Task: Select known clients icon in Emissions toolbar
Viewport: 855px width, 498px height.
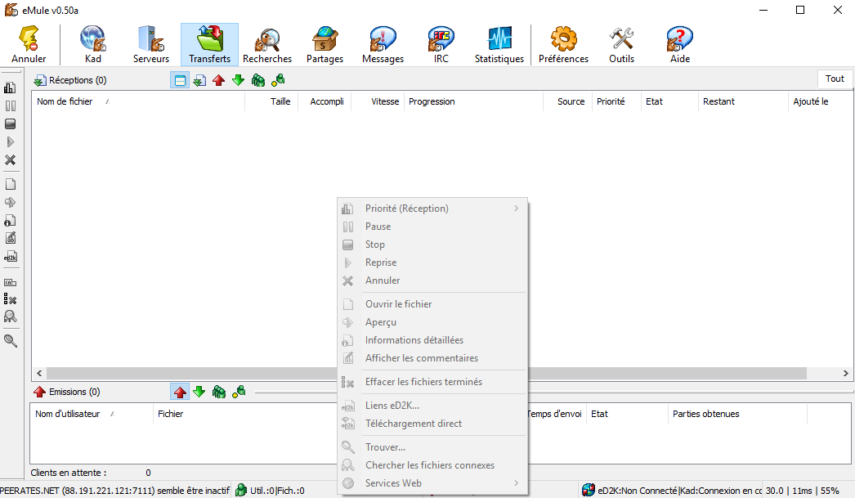Action: (239, 393)
